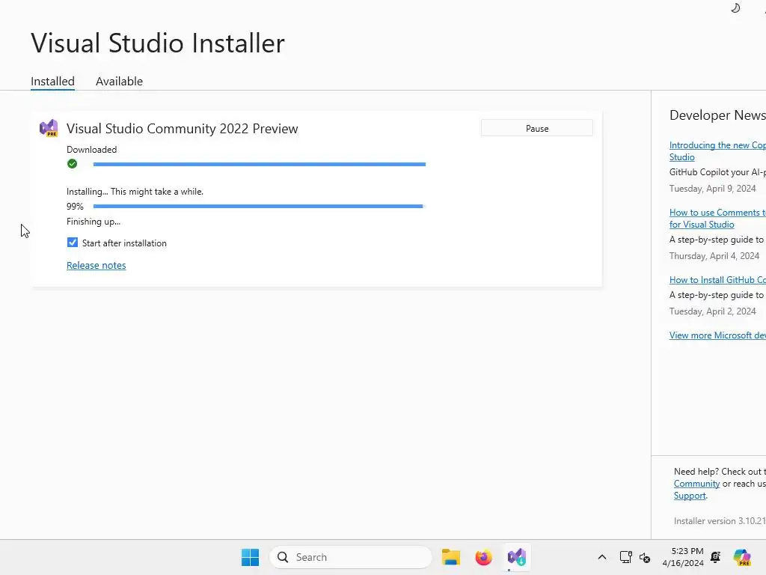Open the notifications bell icon
The image size is (766, 575).
pyautogui.click(x=716, y=557)
